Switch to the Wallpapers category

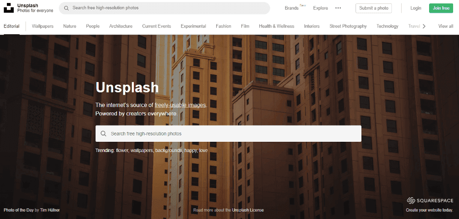43,26
